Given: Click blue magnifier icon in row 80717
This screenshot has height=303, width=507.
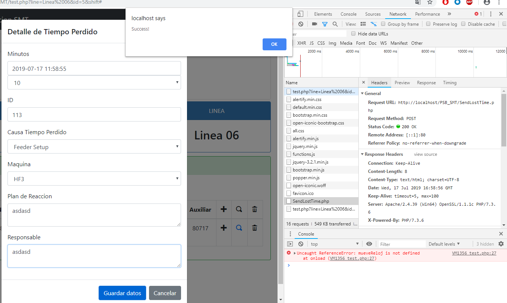Looking at the screenshot, I should click(239, 227).
